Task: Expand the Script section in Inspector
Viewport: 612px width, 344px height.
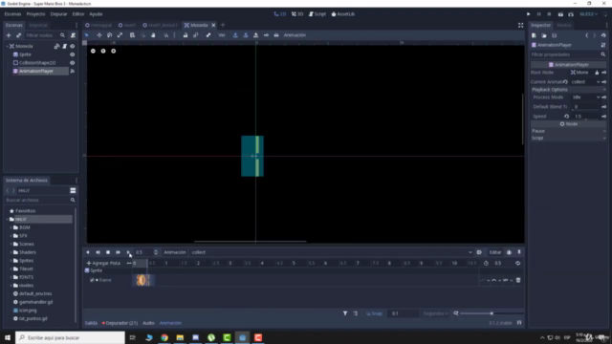Action: pyautogui.click(x=568, y=138)
